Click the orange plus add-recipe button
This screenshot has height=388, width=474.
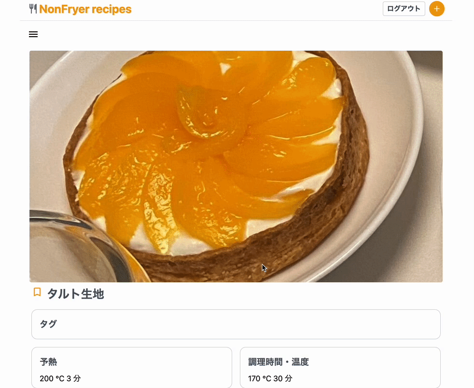click(436, 9)
